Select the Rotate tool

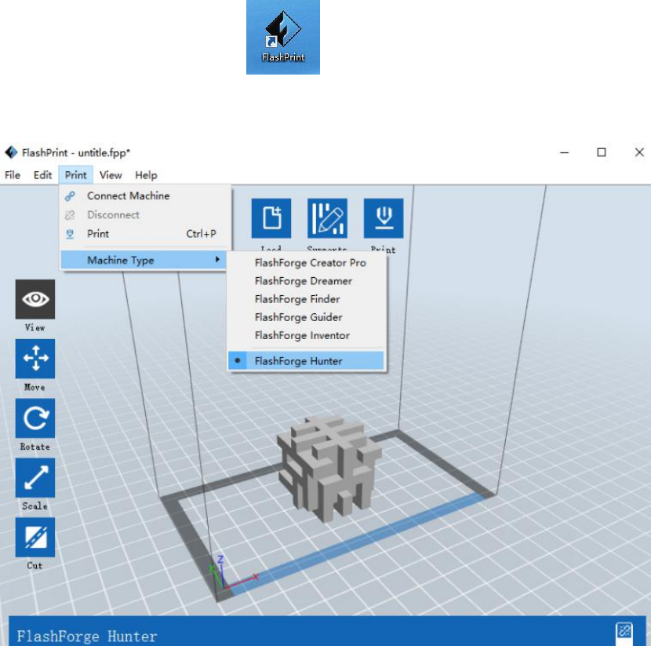coord(35,418)
